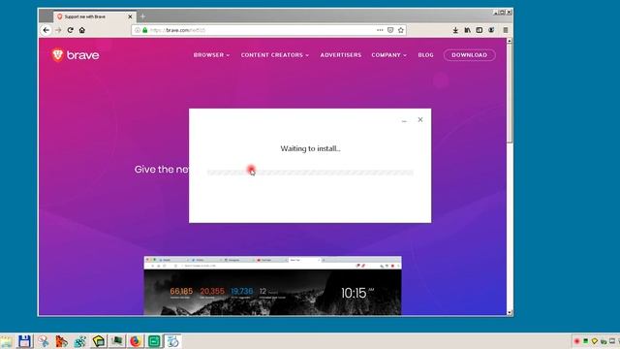Open the site information icon beside padlock
The width and height of the screenshot is (620, 349).
[x=138, y=30]
